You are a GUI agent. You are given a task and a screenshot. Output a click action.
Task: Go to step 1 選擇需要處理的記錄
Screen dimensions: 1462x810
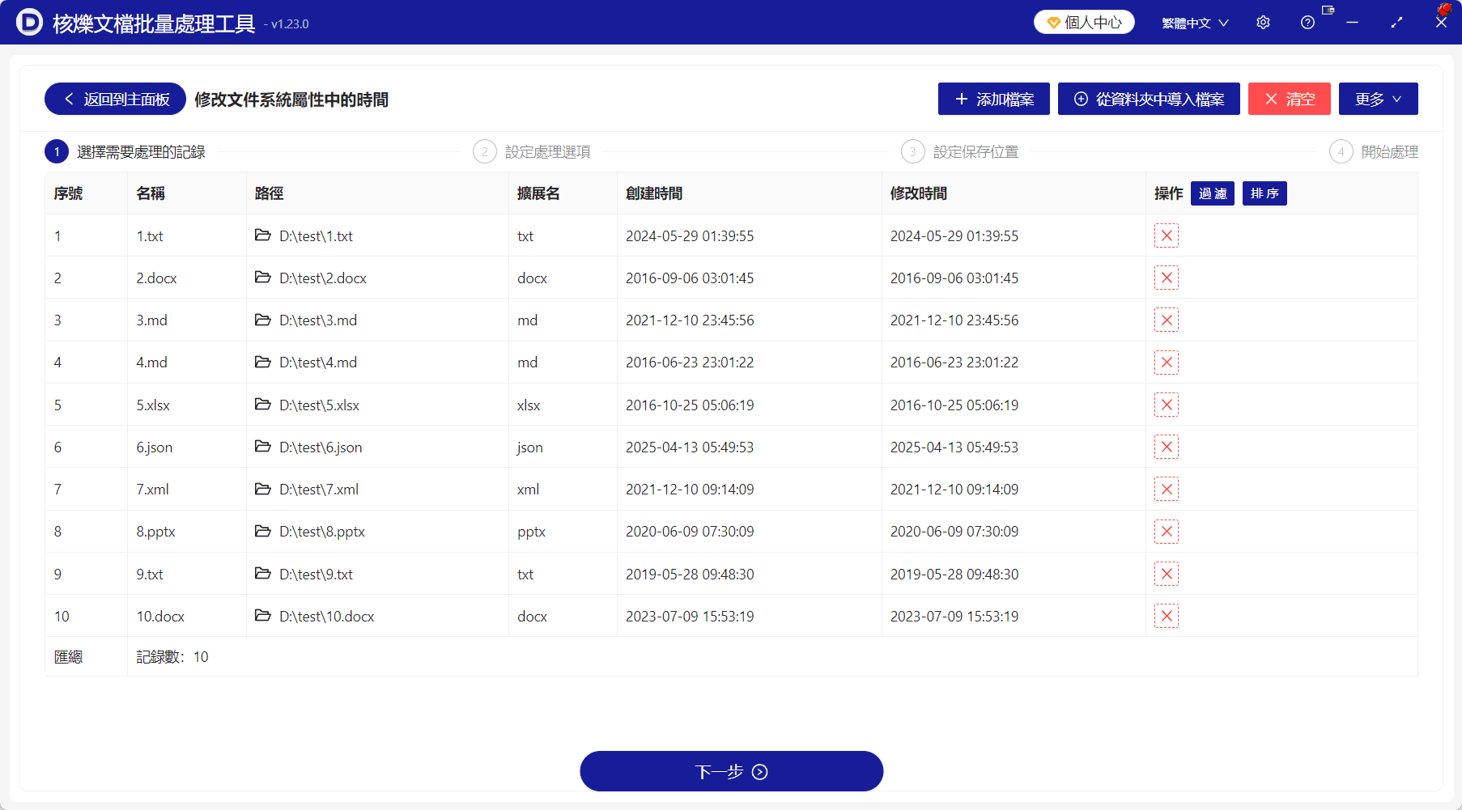tap(125, 151)
